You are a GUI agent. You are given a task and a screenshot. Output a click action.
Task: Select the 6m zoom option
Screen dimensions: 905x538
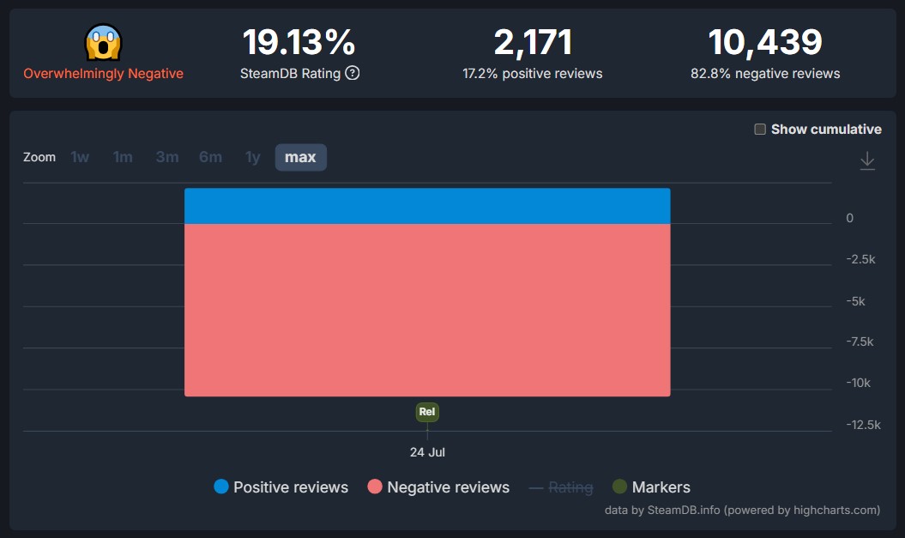pos(210,157)
